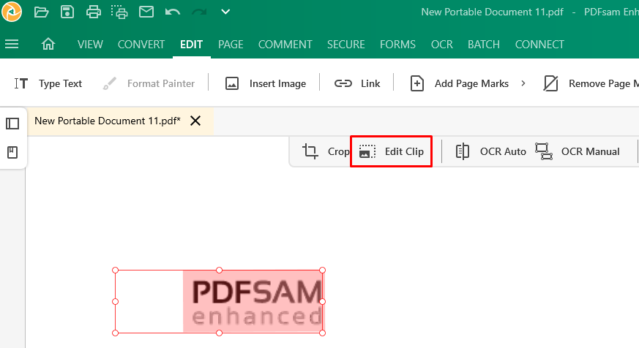This screenshot has height=348, width=639.
Task: Undo the last action
Action: coord(173,12)
